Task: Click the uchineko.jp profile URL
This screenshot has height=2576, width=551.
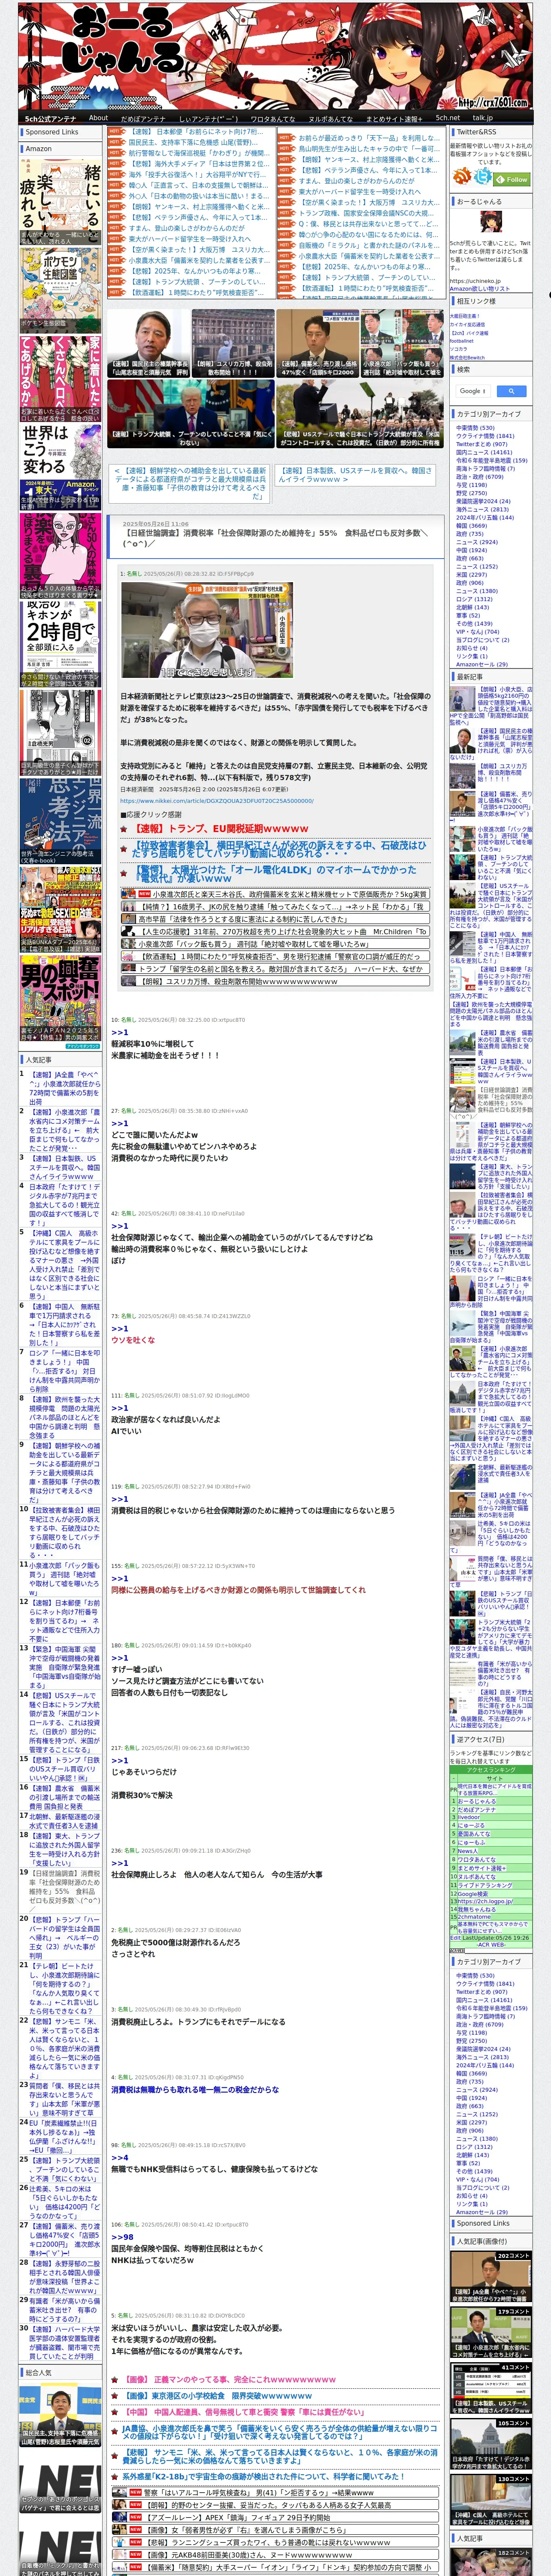Action: click(x=475, y=281)
